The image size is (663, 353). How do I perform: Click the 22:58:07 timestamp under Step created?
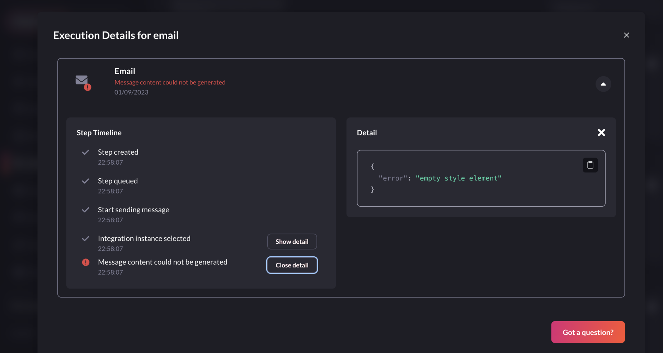[x=110, y=162]
